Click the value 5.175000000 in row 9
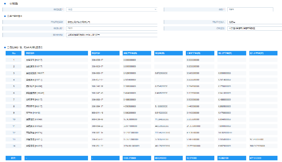This screenshot has height=162, width=282. 225,113
